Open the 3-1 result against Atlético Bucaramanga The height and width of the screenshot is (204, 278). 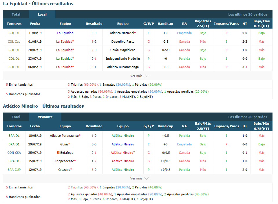pyautogui.click(x=94, y=67)
